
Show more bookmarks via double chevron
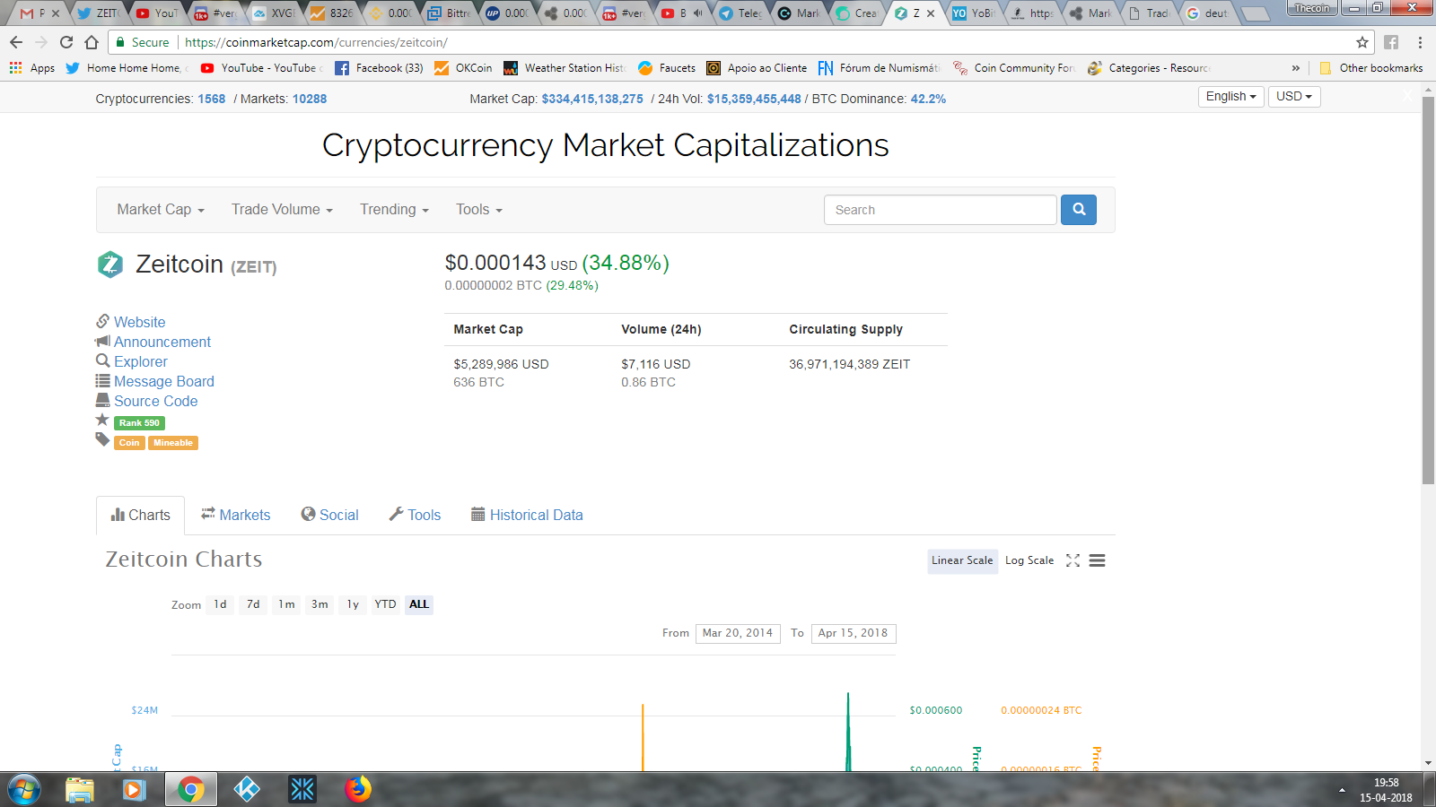point(1295,68)
